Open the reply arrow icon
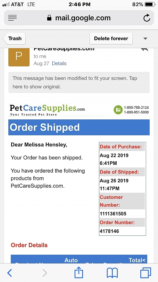 pos(144,49)
